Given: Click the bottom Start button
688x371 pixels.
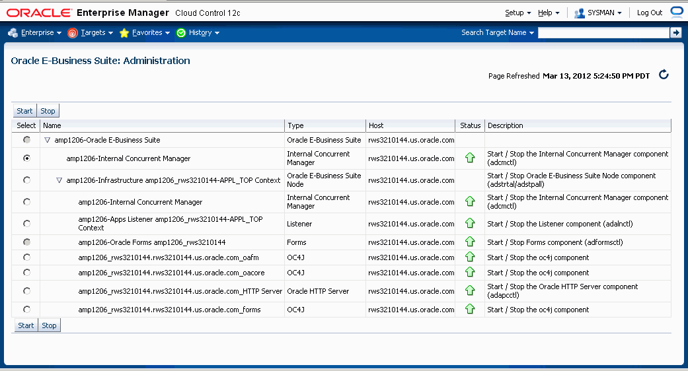Looking at the screenshot, I should pyautogui.click(x=26, y=325).
